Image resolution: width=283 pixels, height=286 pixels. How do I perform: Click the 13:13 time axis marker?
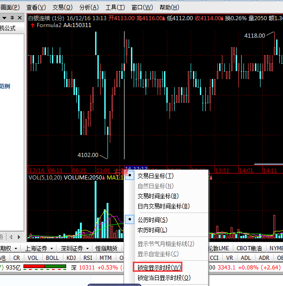136,169
